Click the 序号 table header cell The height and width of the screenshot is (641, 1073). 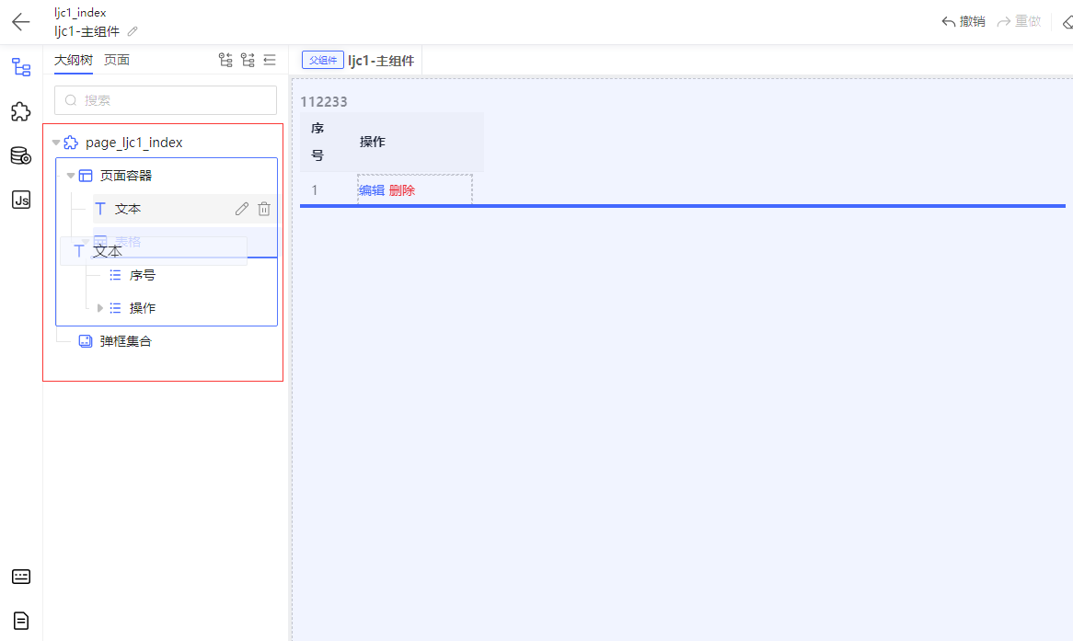317,142
